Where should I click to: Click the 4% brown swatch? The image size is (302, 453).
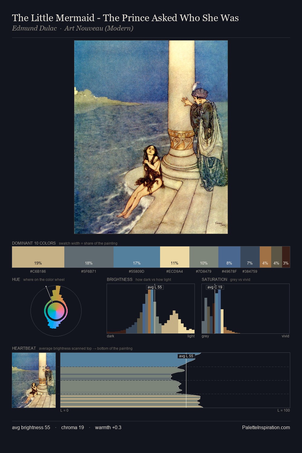pyautogui.click(x=265, y=257)
